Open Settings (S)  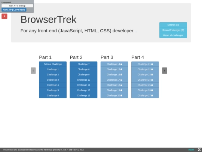173,25
